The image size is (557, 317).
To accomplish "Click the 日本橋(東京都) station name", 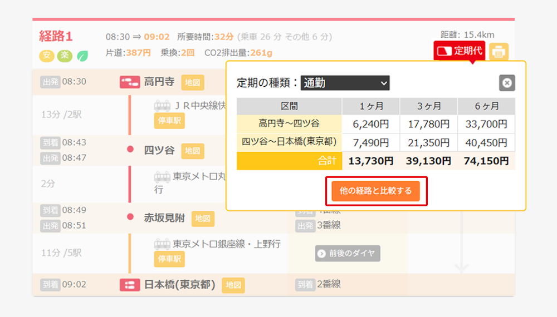I will point(180,285).
